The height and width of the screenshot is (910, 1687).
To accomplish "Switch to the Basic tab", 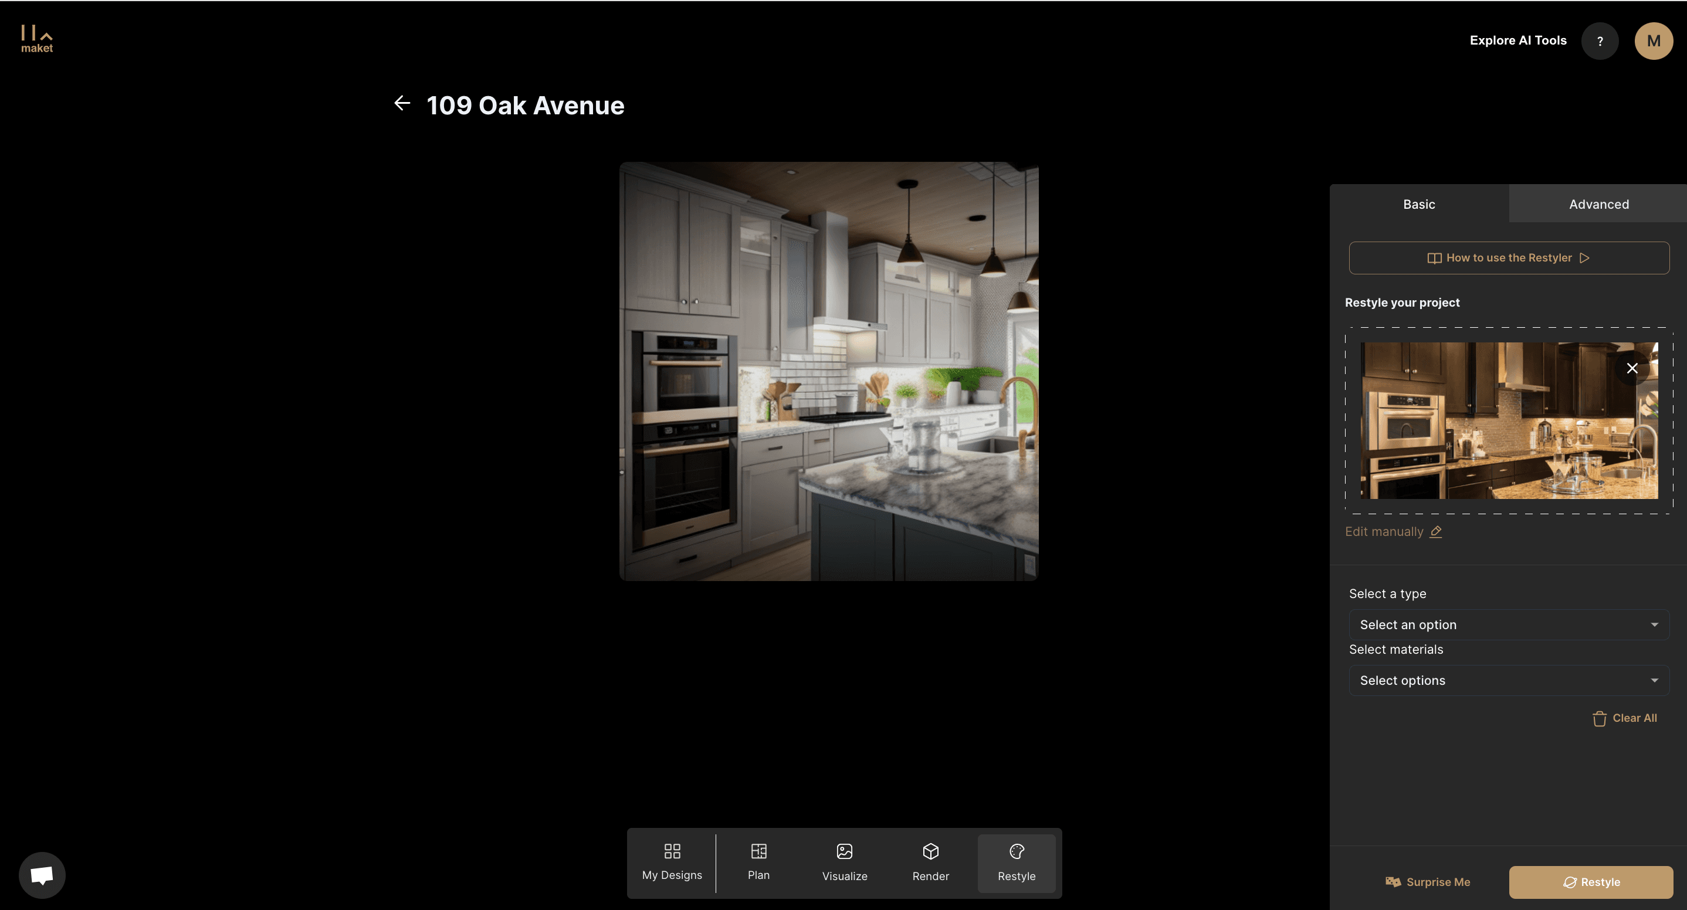I will pyautogui.click(x=1418, y=204).
